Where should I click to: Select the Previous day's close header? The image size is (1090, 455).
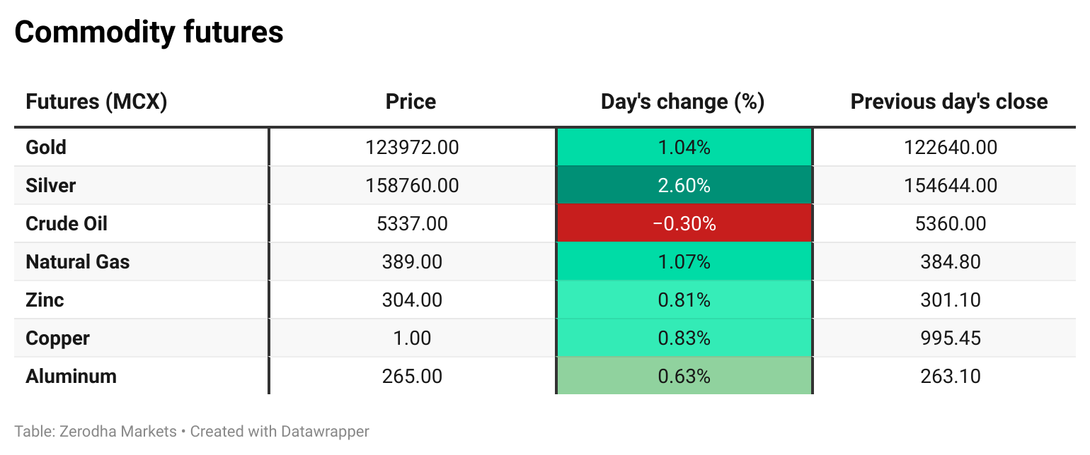[x=948, y=102]
